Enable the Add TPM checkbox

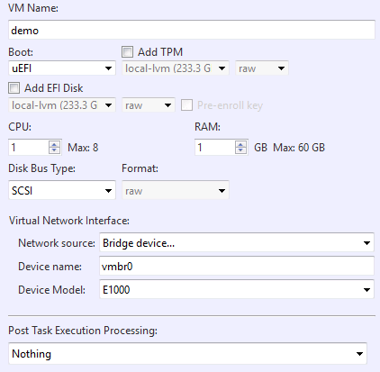127,51
